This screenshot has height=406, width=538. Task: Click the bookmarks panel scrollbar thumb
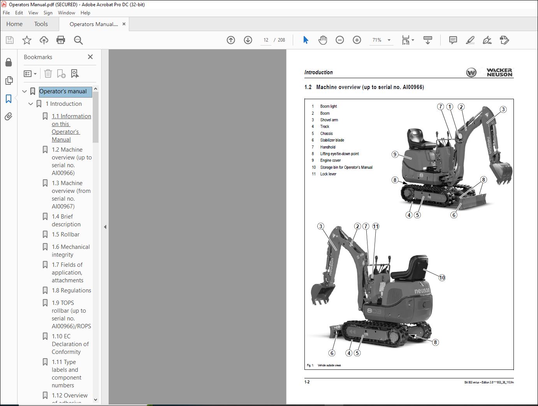tap(95, 117)
